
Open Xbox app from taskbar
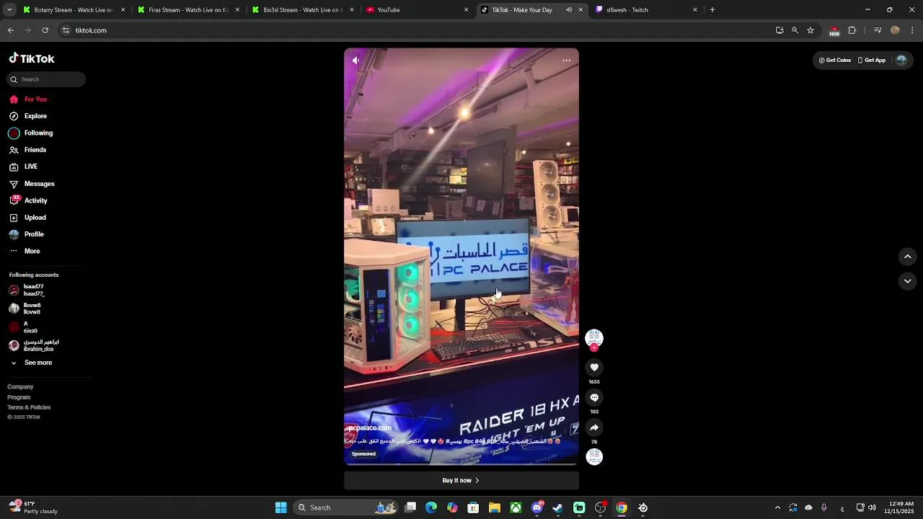click(516, 507)
